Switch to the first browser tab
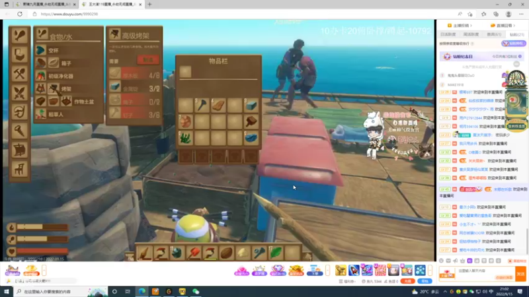This screenshot has height=297, width=529. 44,5
